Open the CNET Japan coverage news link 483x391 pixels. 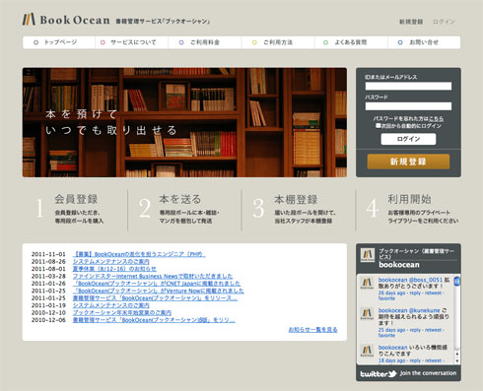(x=157, y=284)
